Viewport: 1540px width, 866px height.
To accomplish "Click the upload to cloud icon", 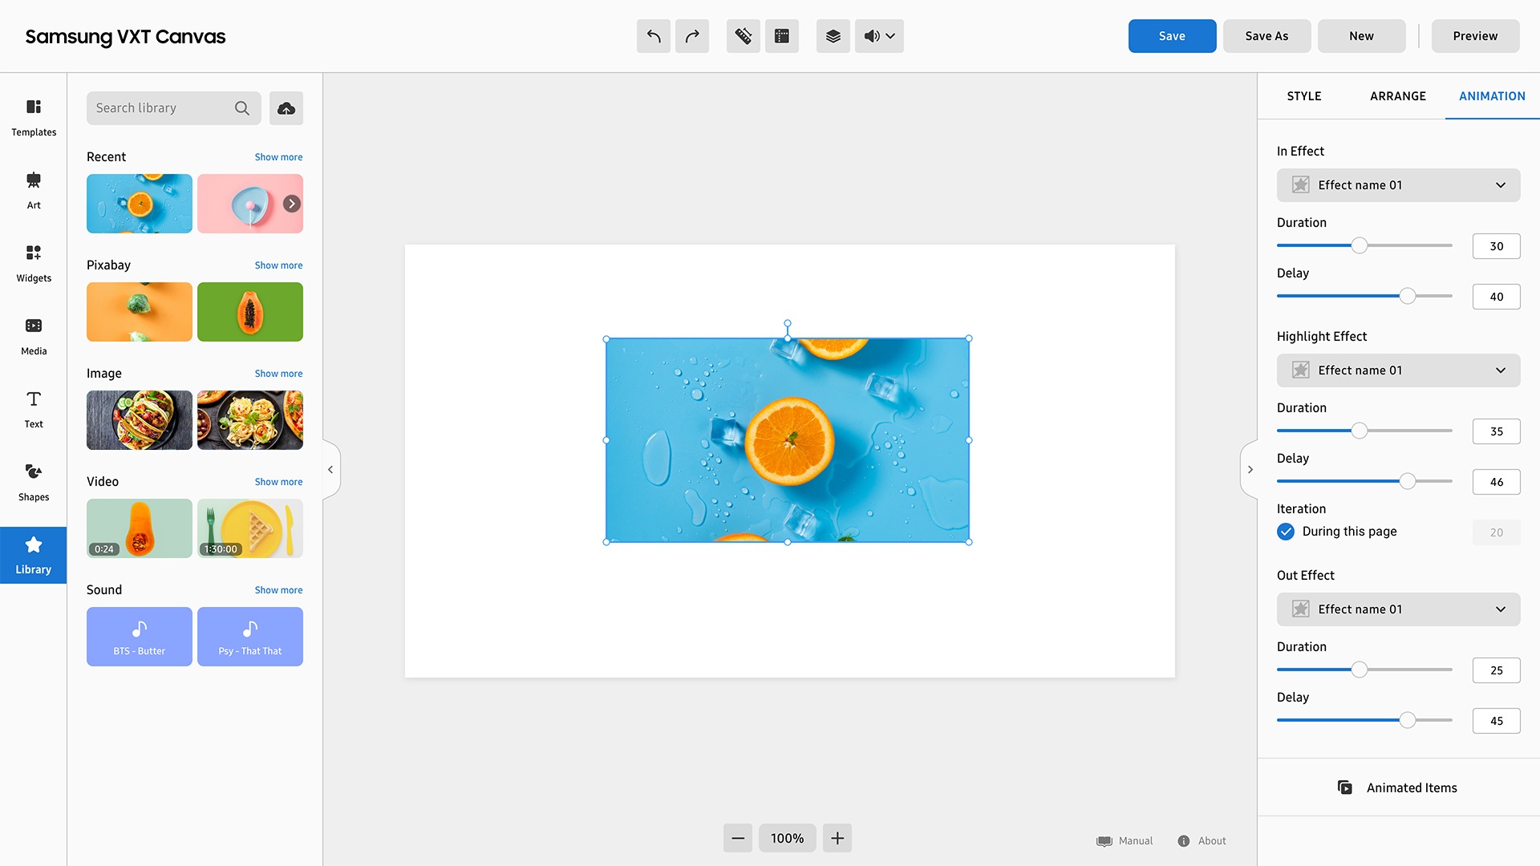I will tap(286, 108).
